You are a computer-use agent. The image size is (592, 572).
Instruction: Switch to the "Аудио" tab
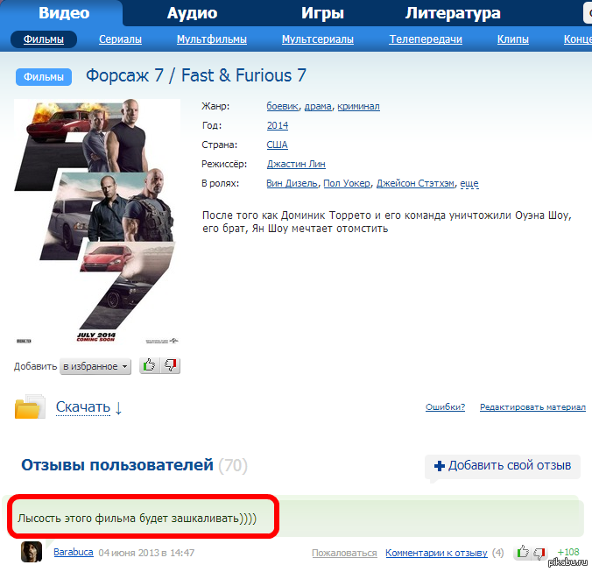click(192, 13)
